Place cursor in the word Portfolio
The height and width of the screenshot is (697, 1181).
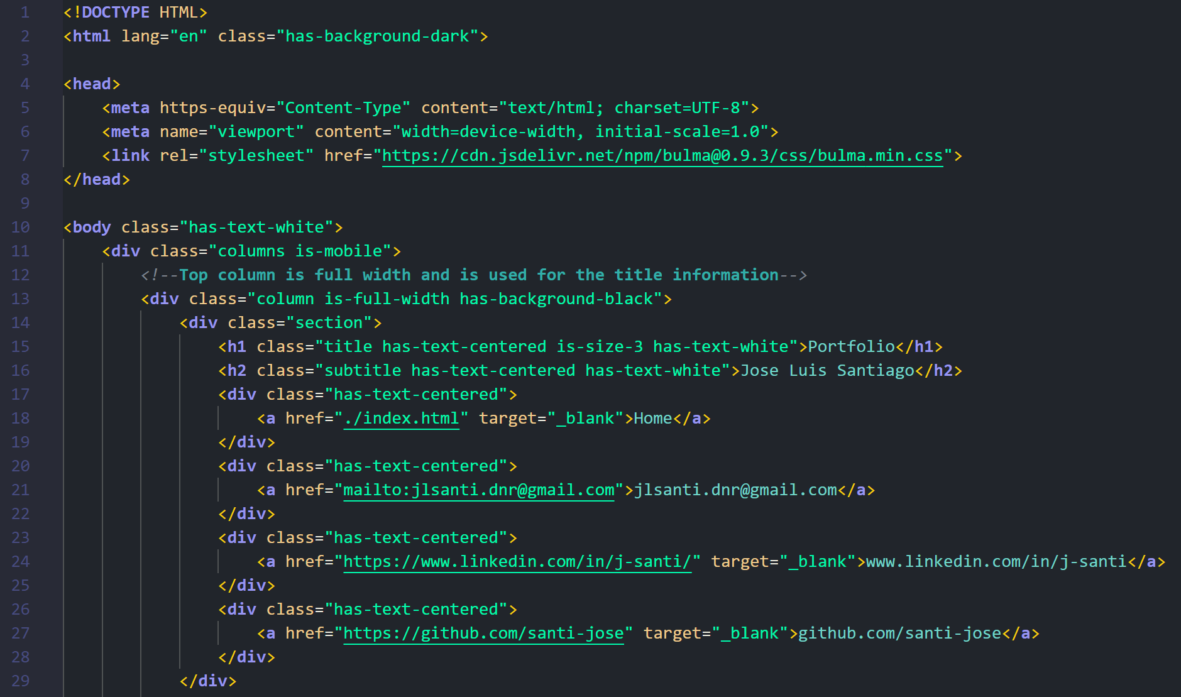(x=851, y=347)
